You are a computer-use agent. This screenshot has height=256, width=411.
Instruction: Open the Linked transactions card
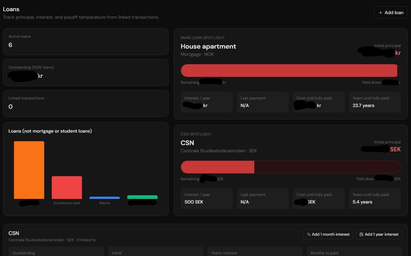86,103
